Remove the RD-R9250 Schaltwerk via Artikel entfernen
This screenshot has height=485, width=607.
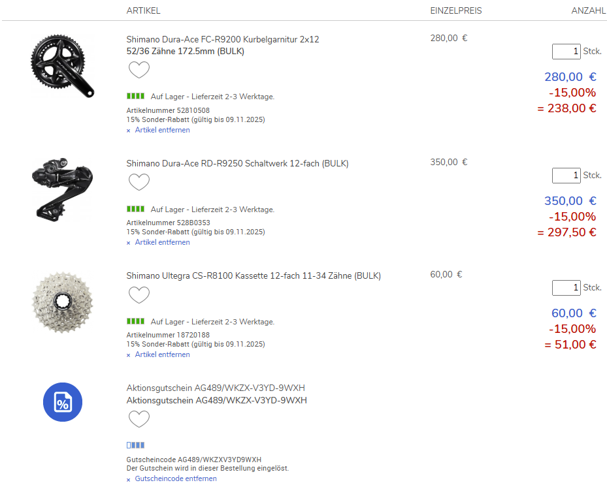(162, 242)
